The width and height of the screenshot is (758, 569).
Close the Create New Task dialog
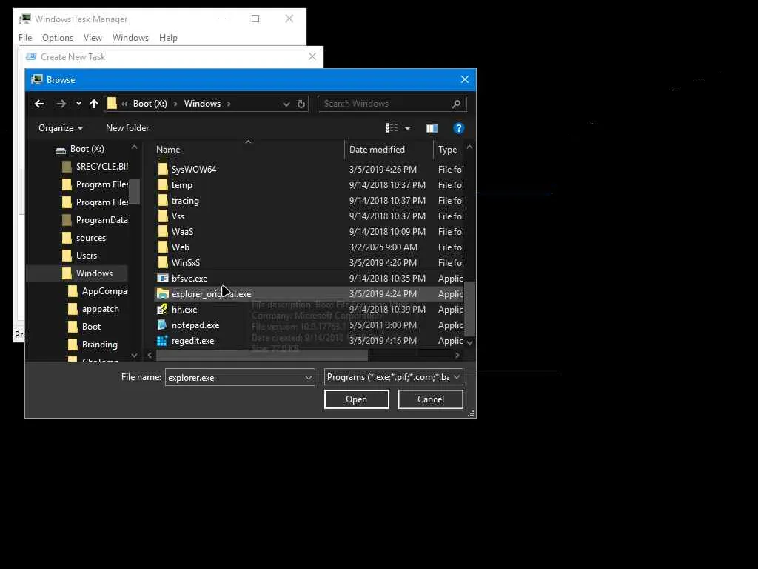(312, 56)
